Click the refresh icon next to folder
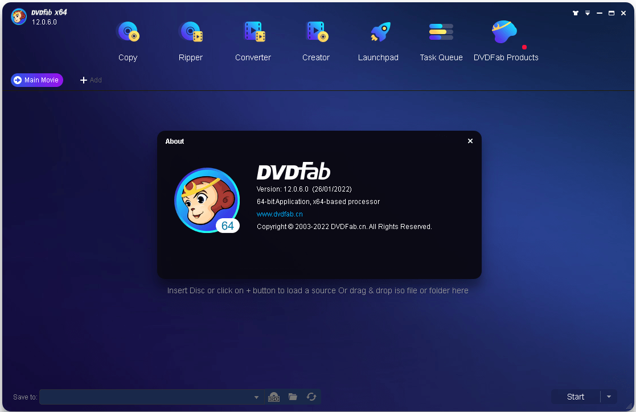Screen dimensions: 636x412 (311, 397)
